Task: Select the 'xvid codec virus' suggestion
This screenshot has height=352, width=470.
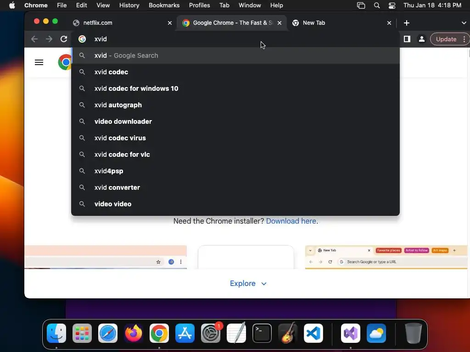Action: 235,137
